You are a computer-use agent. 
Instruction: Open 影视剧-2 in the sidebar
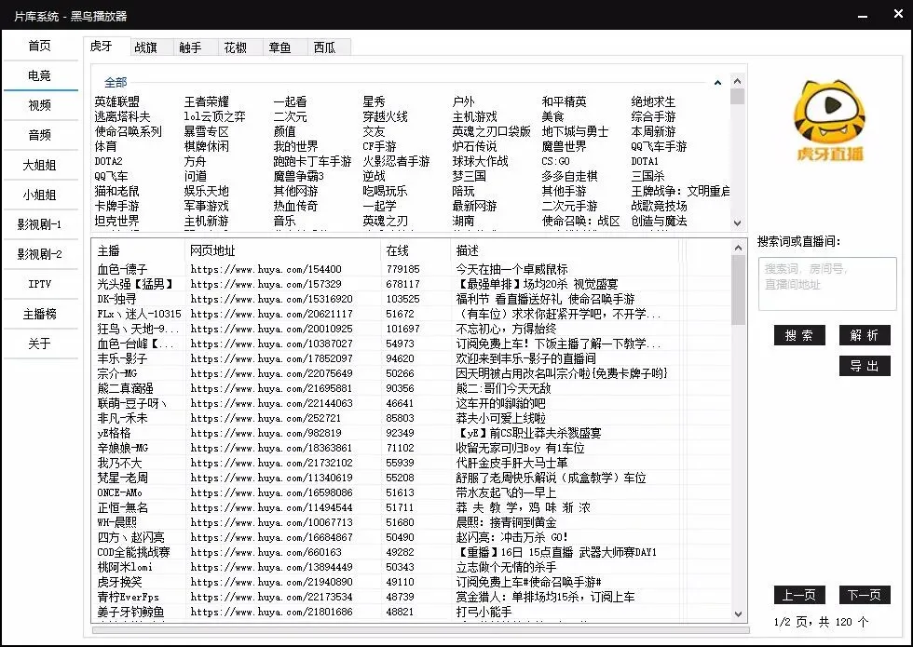point(40,254)
